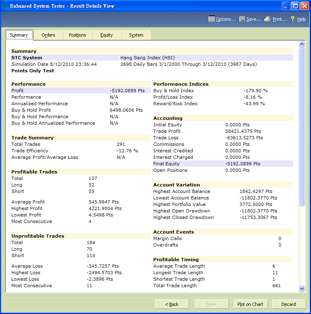Click Trade Loss value -63613.5273 Pts
Viewport: 311px width, 314px height.
pyautogui.click(x=244, y=138)
